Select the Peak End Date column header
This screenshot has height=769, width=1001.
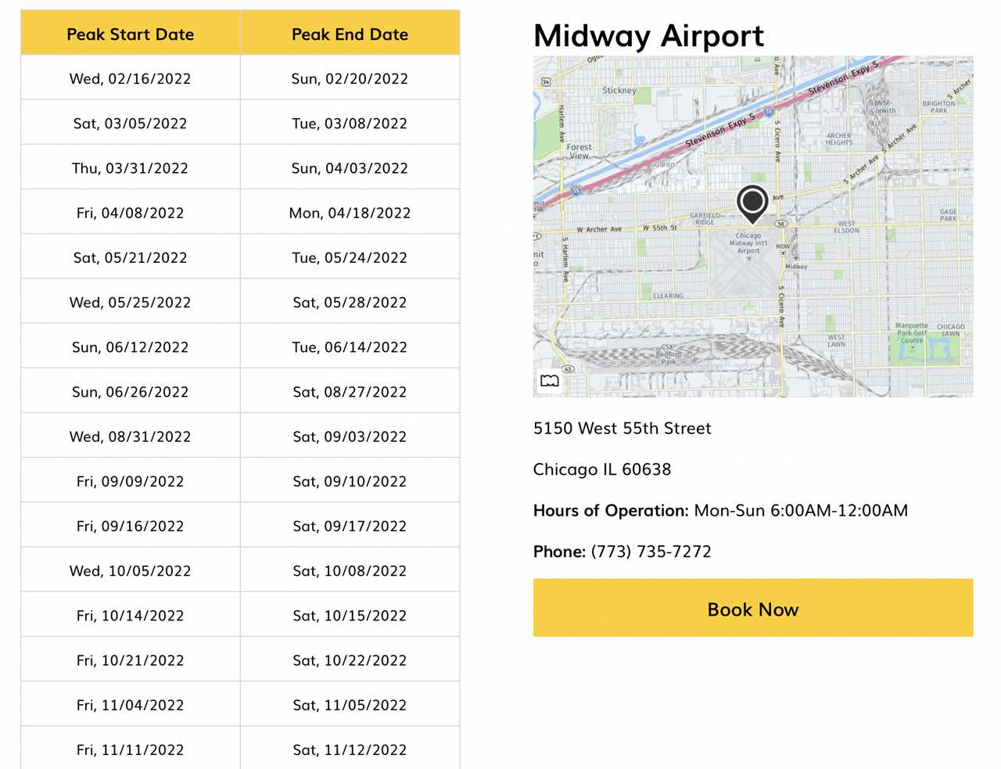(x=350, y=34)
